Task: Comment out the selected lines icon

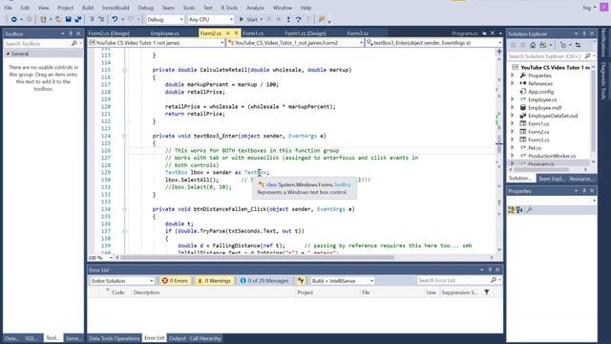Action: pos(92,19)
